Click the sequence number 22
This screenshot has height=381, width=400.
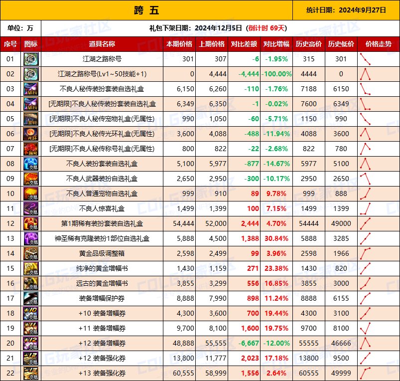click(10, 373)
